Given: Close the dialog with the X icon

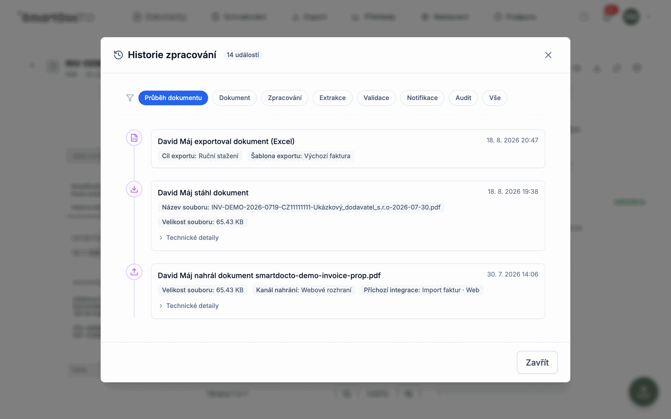Looking at the screenshot, I should [548, 55].
